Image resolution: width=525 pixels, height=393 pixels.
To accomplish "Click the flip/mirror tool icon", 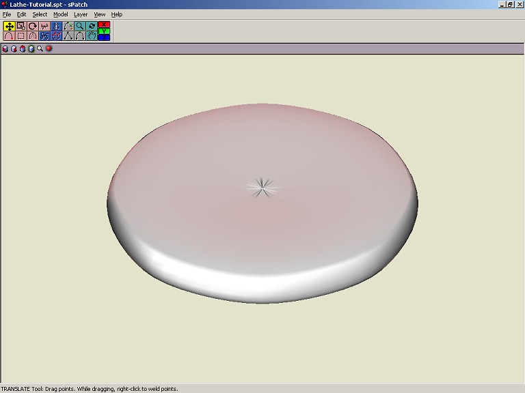I will (x=44, y=26).
